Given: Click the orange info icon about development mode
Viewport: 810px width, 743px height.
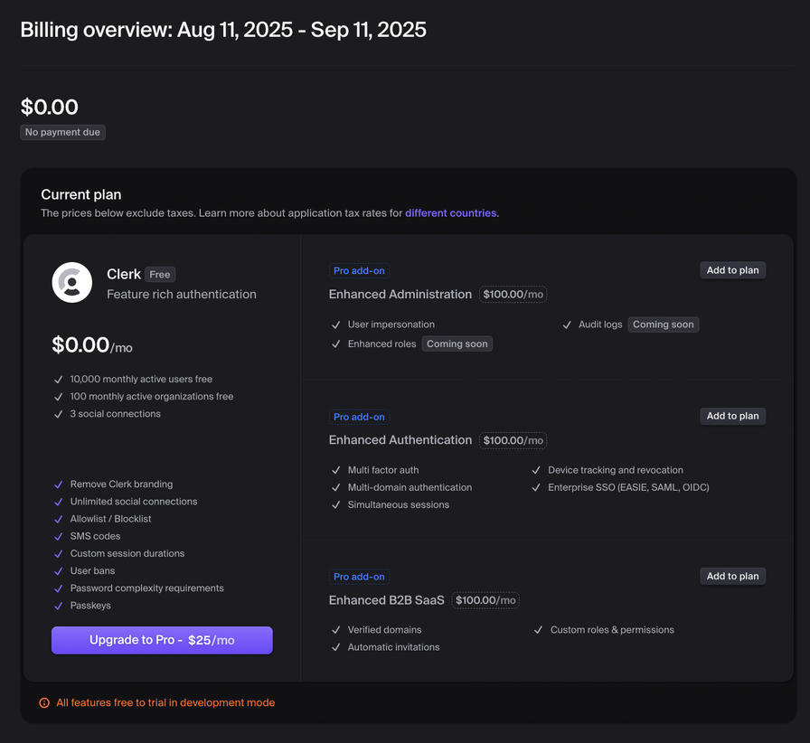Looking at the screenshot, I should pos(44,702).
